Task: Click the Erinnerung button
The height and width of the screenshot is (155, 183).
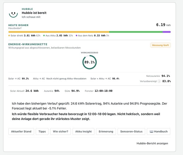Action: 106,131
